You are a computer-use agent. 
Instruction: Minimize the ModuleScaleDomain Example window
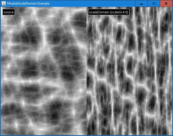click(141, 3)
